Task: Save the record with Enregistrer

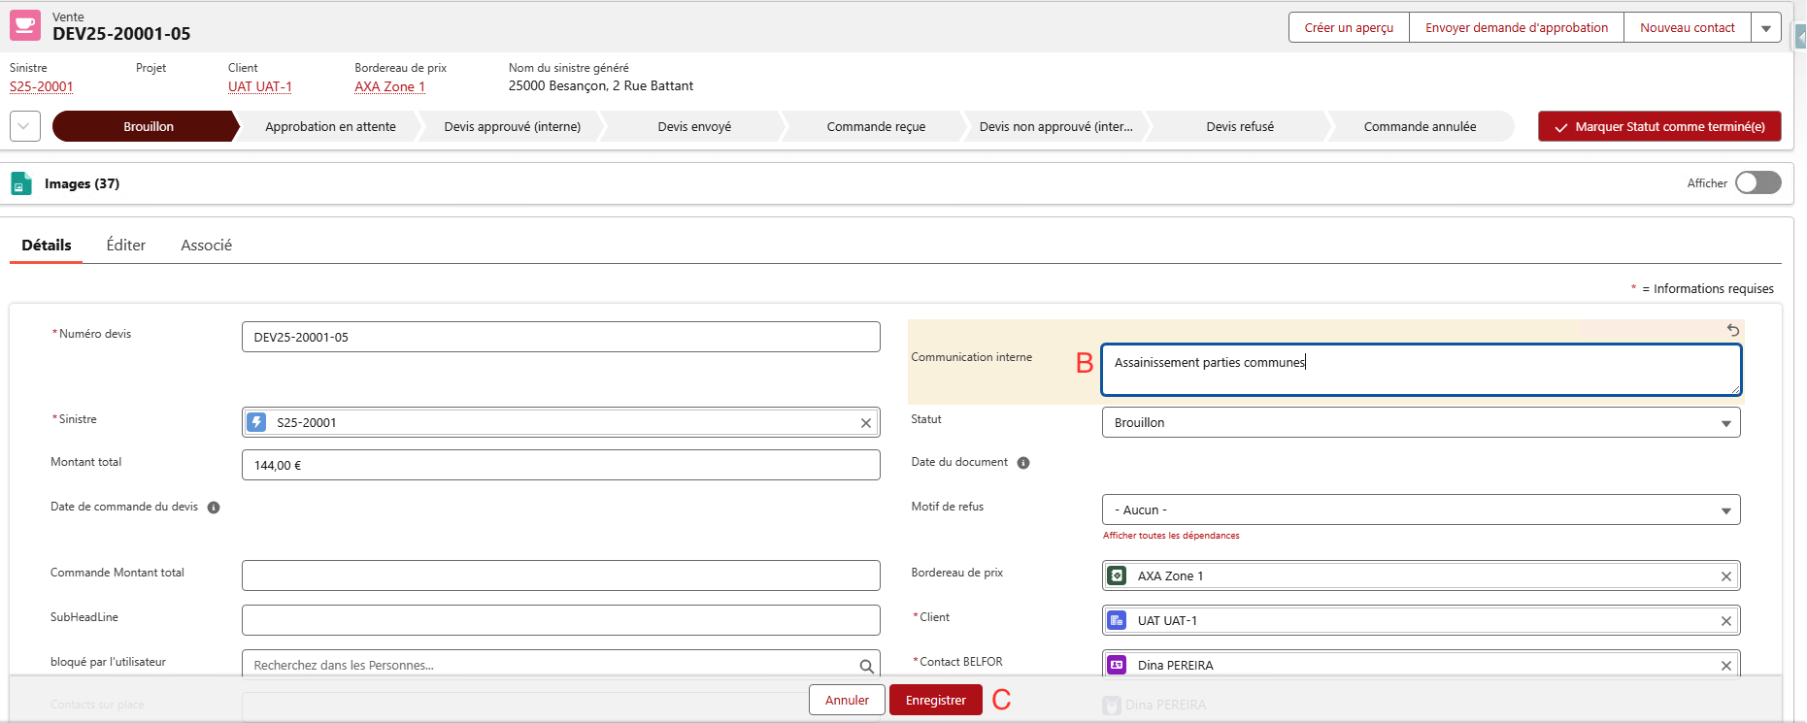Action: coord(936,700)
